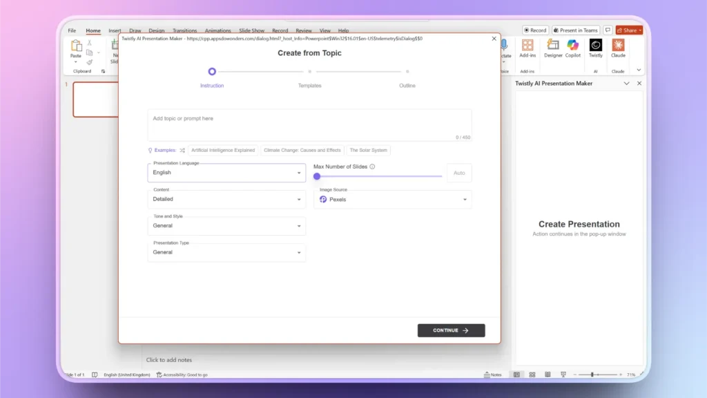Open the Paste options arrow

click(x=76, y=61)
